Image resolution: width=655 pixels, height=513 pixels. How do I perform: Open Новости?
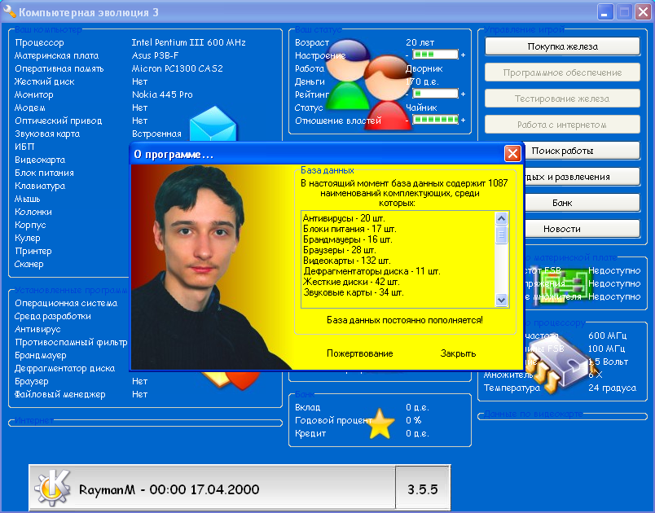click(x=582, y=229)
